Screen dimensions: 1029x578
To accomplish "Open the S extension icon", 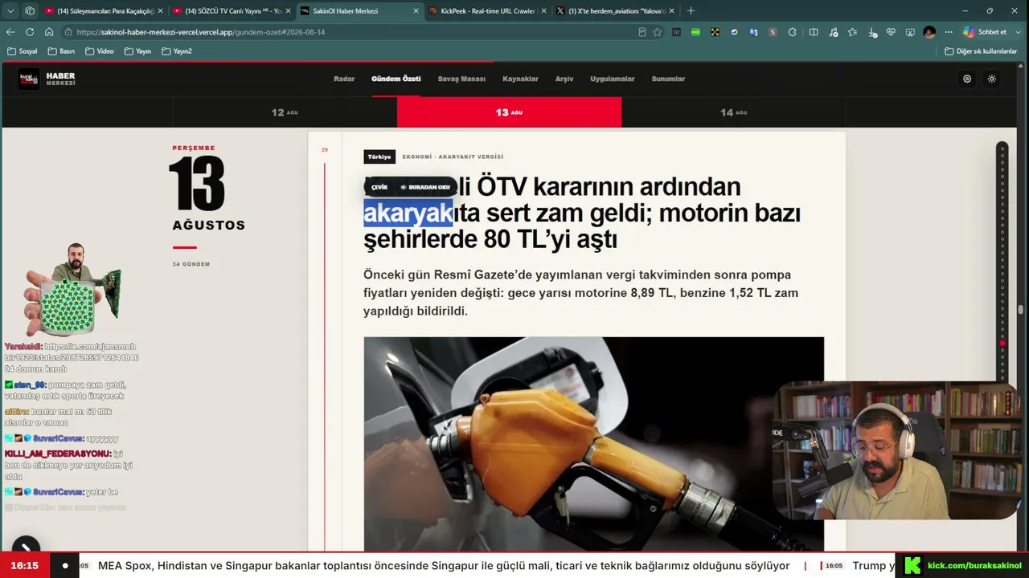I will (x=773, y=32).
